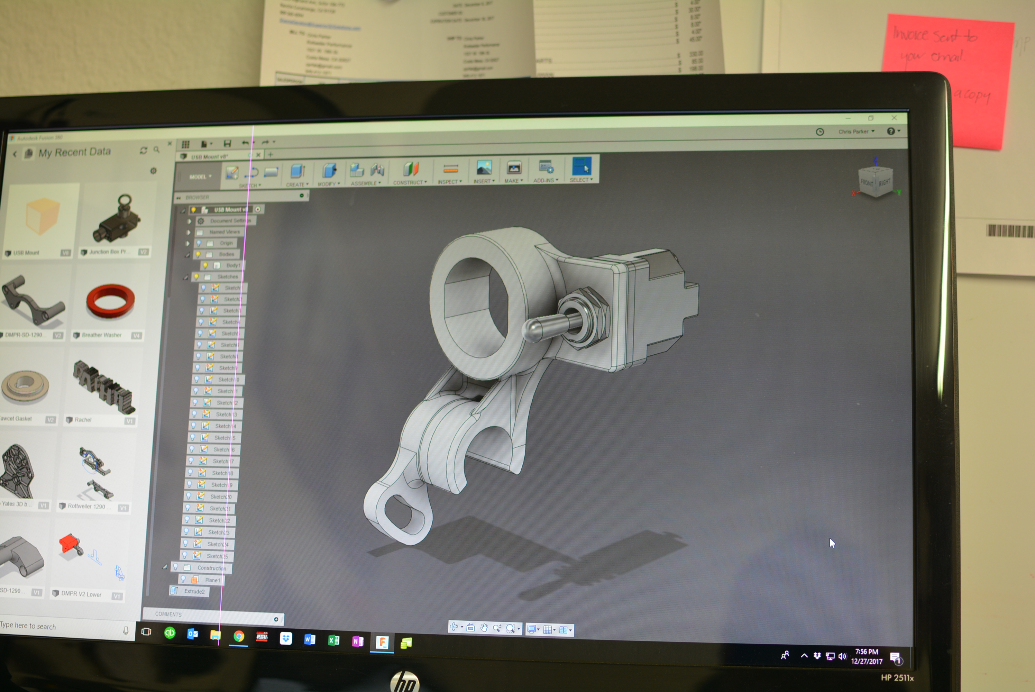Toggle visibility lightbulb for Sketches folder
The height and width of the screenshot is (692, 1035).
[196, 277]
